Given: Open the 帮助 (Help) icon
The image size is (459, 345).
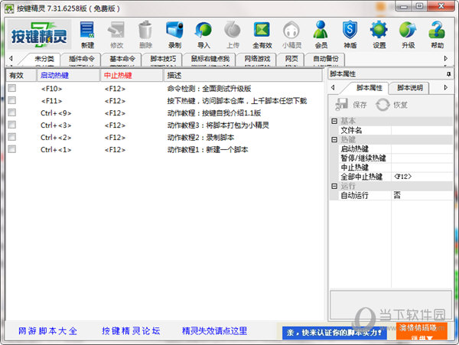Looking at the screenshot, I should 437,34.
